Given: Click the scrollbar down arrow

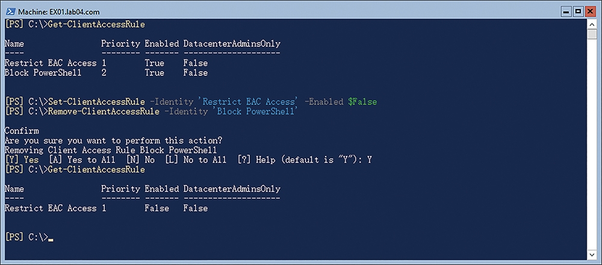Looking at the screenshot, I should [x=591, y=255].
